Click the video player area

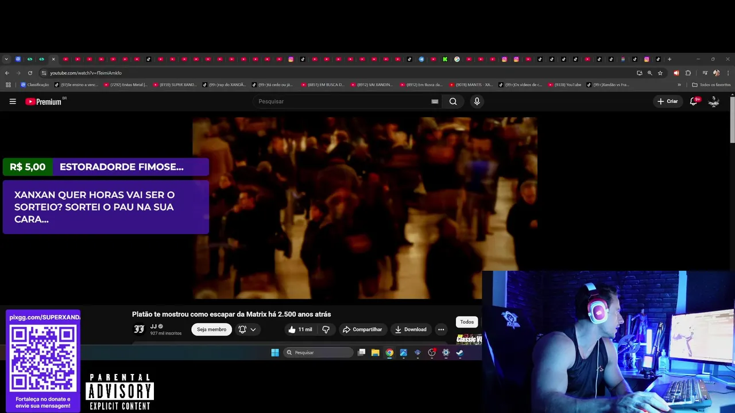coord(365,208)
